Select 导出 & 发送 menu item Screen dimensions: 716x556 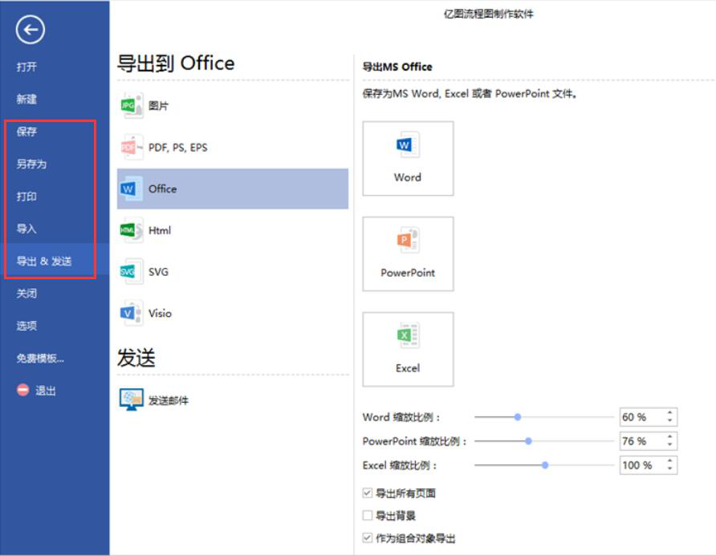point(44,261)
